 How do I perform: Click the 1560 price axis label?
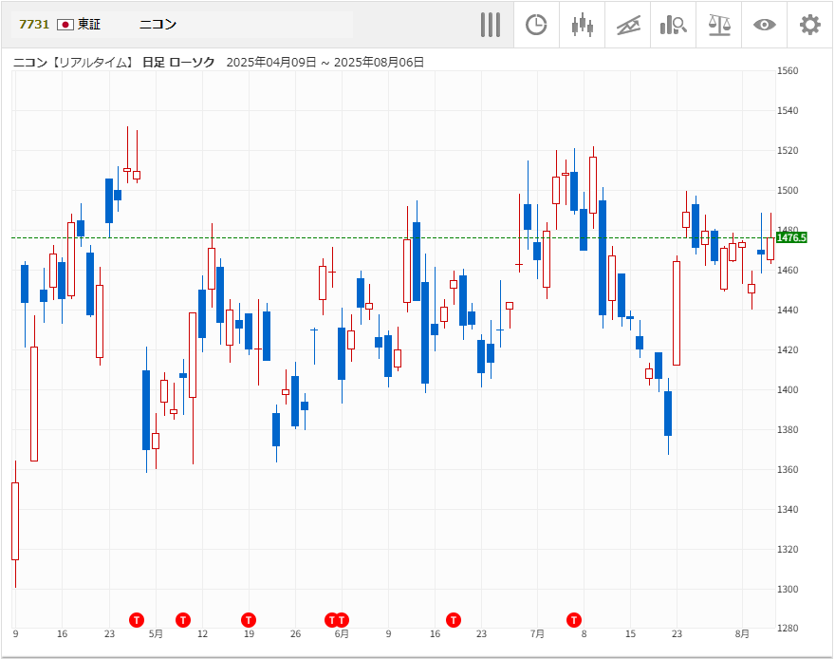[788, 71]
